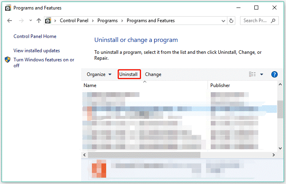Click the view layout icon
Screen dimensions: 286x184
(252, 74)
